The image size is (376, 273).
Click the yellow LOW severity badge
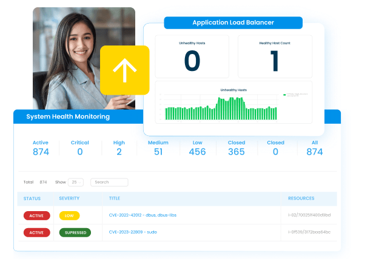point(69,215)
